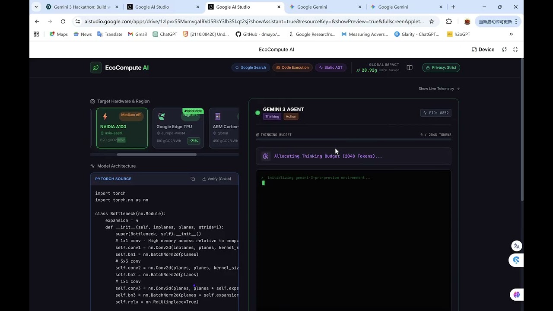
Task: Open the Gmail bookmark
Action: coord(137,34)
